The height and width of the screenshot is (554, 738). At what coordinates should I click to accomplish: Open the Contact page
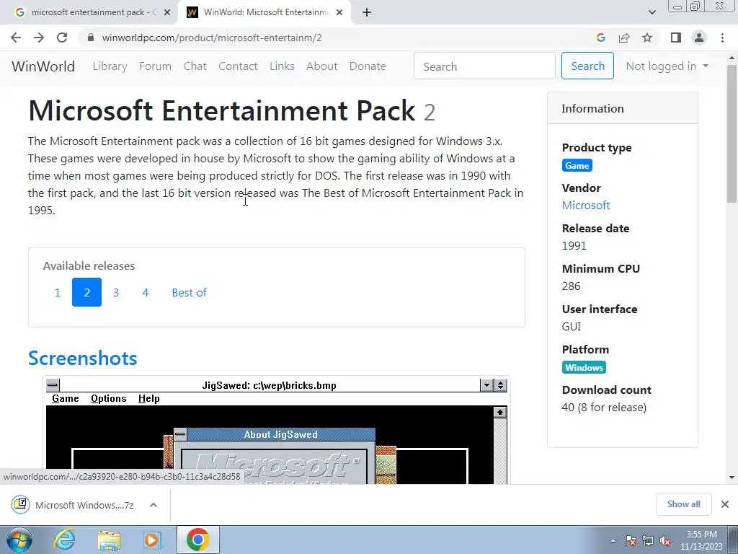[x=238, y=66]
